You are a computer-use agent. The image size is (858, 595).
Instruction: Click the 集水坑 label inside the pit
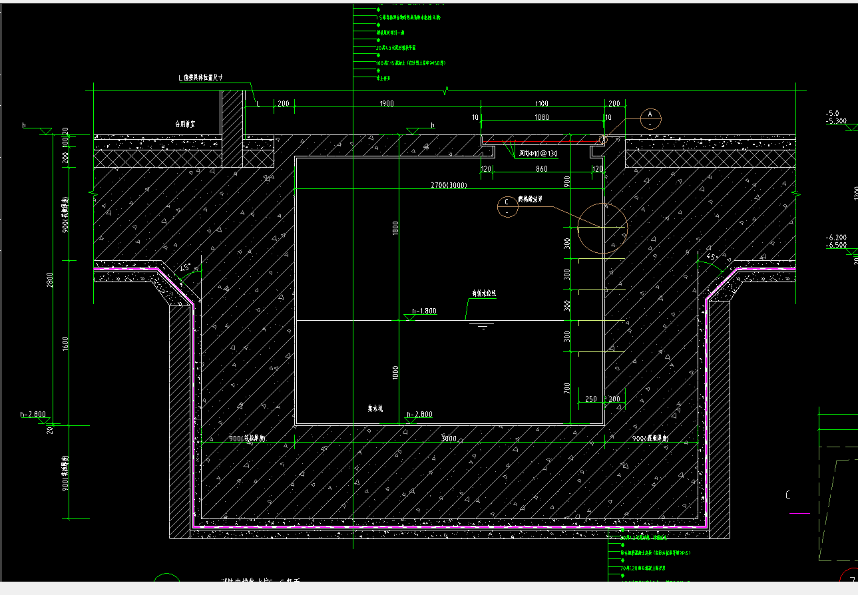tap(375, 409)
